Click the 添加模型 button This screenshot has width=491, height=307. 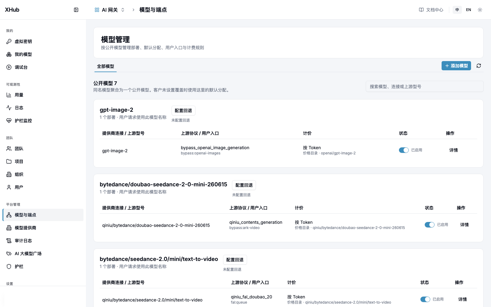pyautogui.click(x=456, y=66)
